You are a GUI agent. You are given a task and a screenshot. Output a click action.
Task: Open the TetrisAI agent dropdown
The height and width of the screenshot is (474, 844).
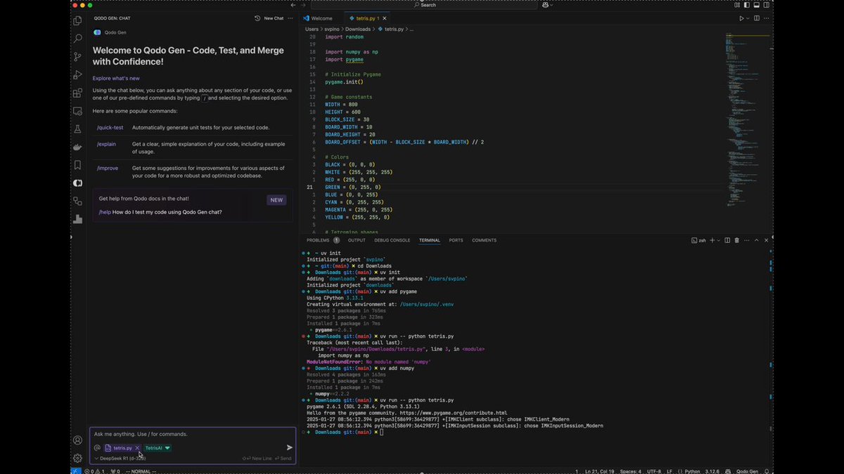pyautogui.click(x=158, y=448)
